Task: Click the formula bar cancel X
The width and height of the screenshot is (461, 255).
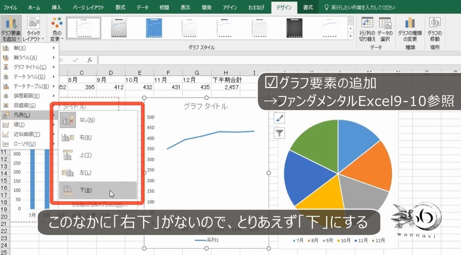Action: 62,60
